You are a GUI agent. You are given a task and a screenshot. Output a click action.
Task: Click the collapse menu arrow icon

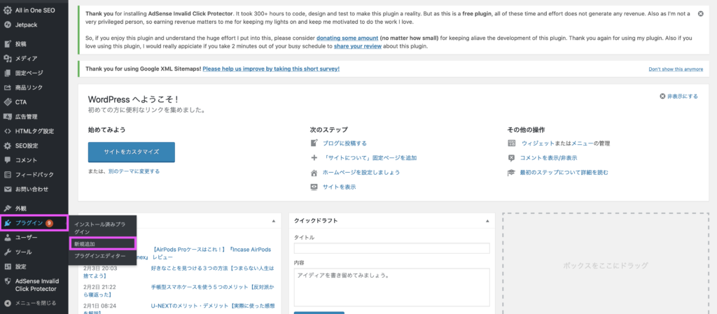pos(7,303)
